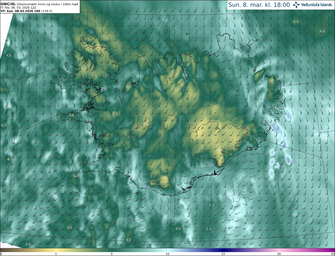Click the 7.4 value on the map

[185, 75]
